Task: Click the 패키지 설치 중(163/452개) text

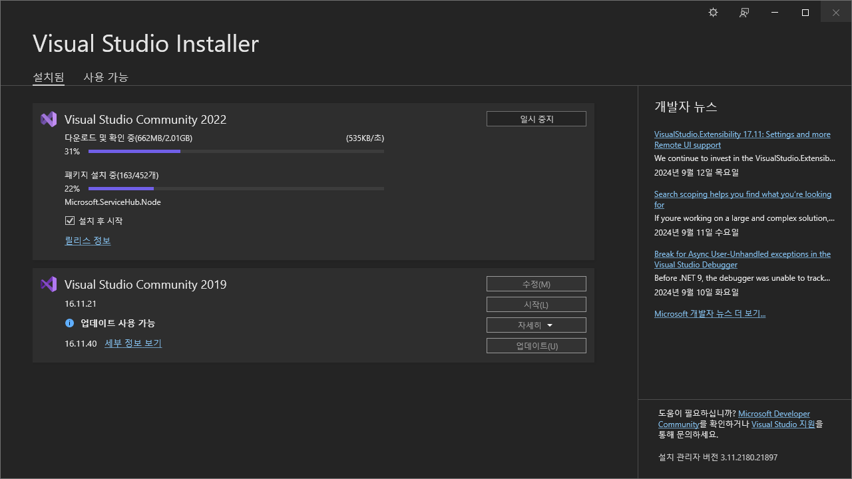Action: 111,176
